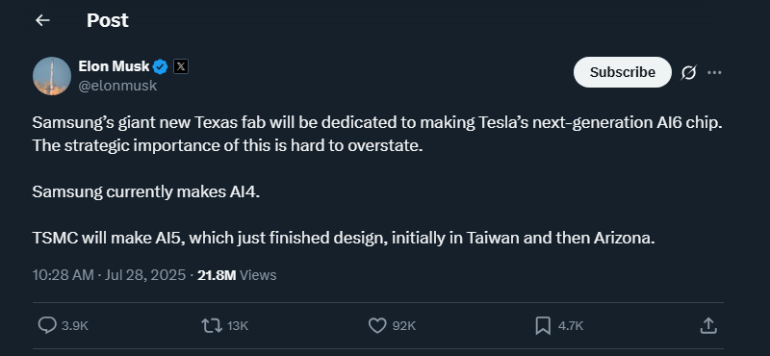
Task: Open the @elonmusk handle link
Action: 117,86
